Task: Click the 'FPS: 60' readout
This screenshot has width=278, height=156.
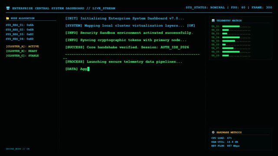Action: pyautogui.click(x=238, y=7)
